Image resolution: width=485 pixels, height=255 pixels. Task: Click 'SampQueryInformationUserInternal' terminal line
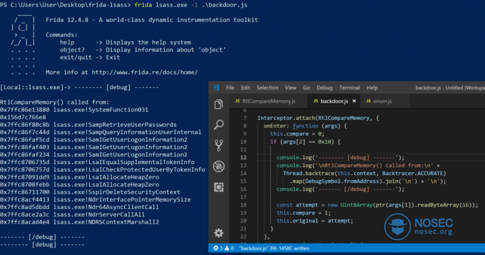[101, 132]
